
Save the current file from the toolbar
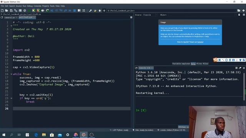(11, 10)
